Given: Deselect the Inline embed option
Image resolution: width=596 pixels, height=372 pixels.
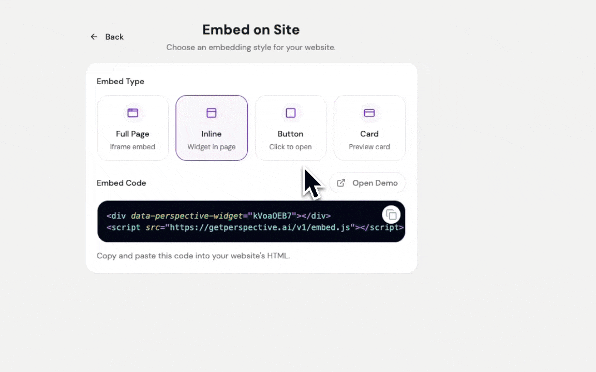Looking at the screenshot, I should pyautogui.click(x=211, y=127).
